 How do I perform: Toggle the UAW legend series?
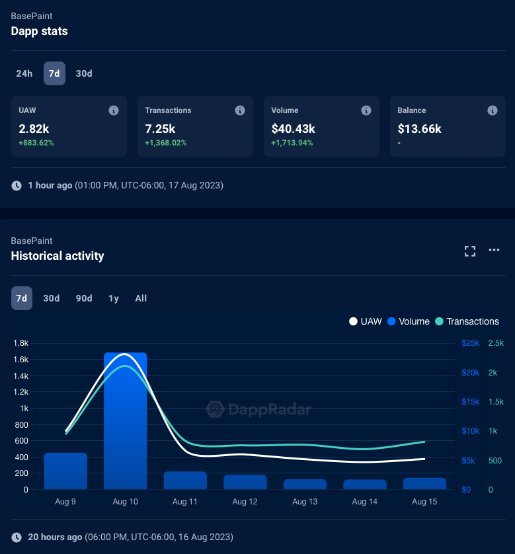(x=365, y=321)
